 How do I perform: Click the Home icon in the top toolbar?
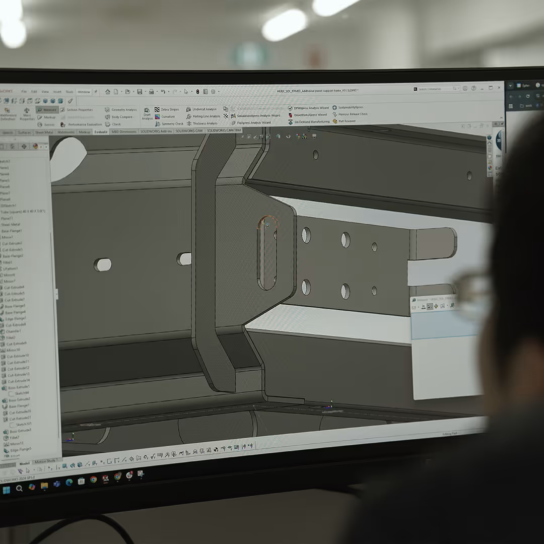click(x=108, y=92)
